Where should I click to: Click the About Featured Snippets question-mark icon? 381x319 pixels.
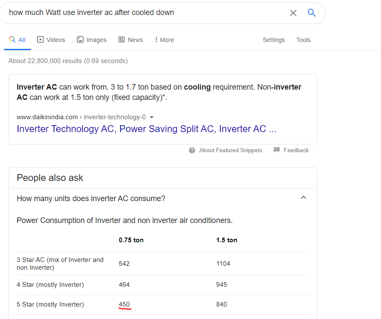[x=192, y=150]
